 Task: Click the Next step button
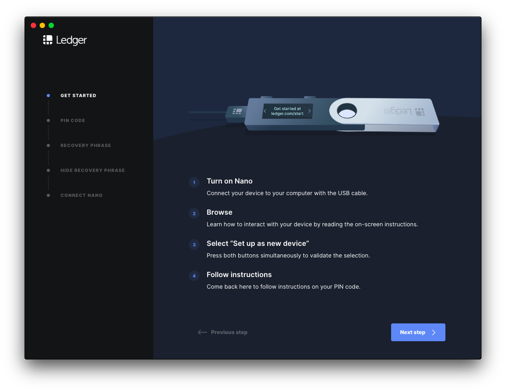pos(418,332)
